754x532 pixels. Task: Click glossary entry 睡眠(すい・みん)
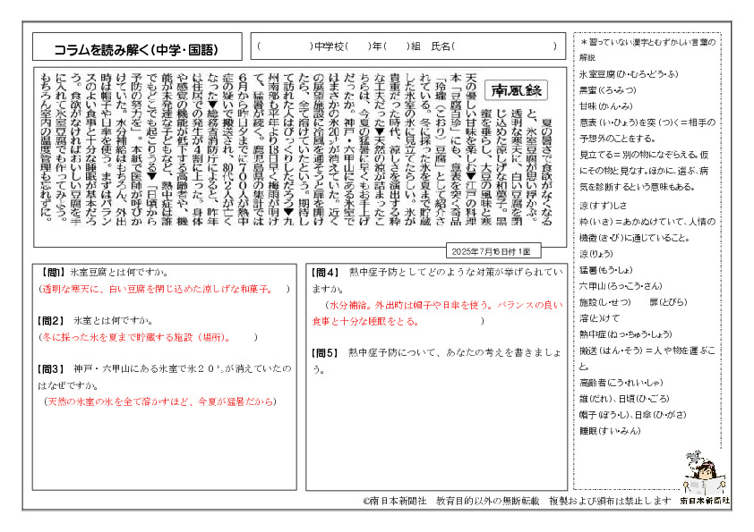tap(610, 431)
